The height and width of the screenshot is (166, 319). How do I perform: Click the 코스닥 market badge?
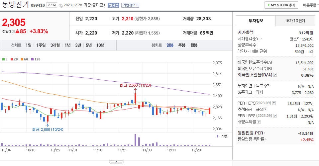coord(52,5)
